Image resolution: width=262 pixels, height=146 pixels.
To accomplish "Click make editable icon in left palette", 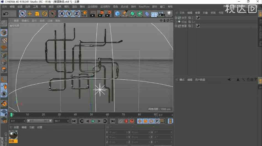I will click(4, 23).
